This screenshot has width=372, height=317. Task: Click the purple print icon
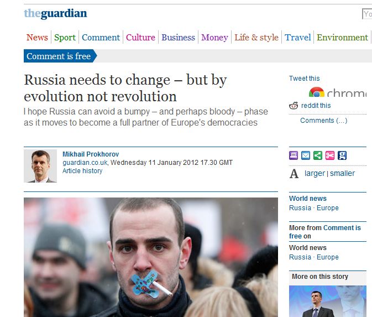(x=294, y=155)
